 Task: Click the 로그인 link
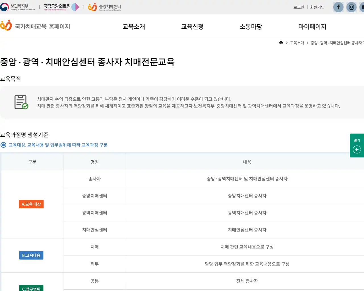[x=299, y=7]
